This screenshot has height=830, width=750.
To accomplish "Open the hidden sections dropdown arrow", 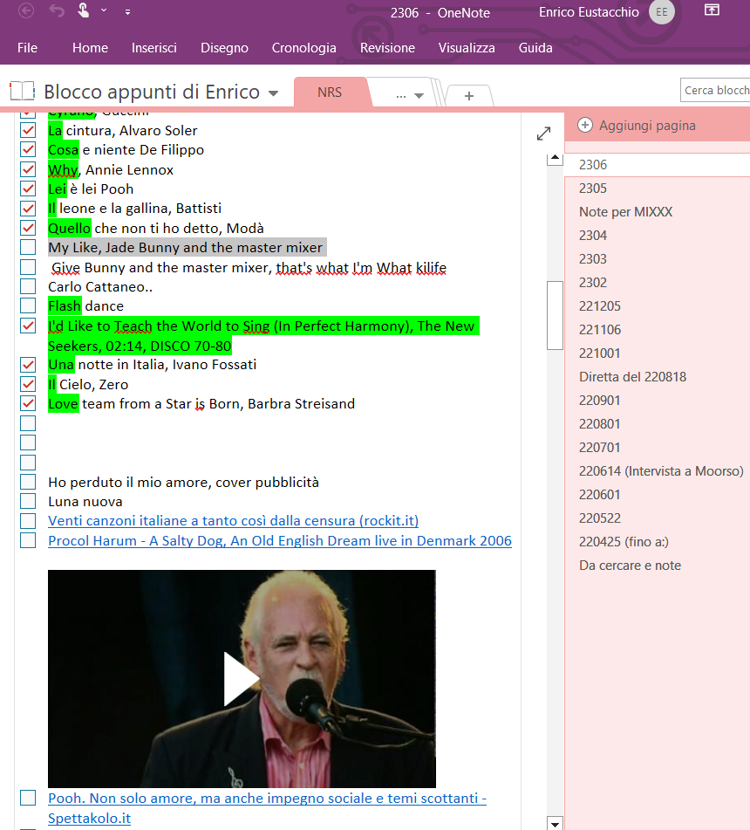I will coord(419,96).
